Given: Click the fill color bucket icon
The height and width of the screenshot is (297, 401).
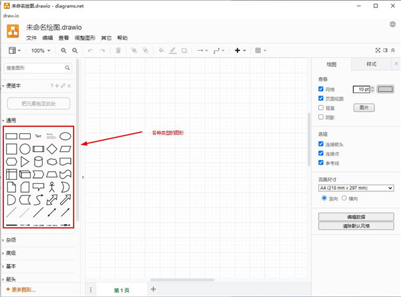Looking at the screenshot, I should tap(160, 50).
